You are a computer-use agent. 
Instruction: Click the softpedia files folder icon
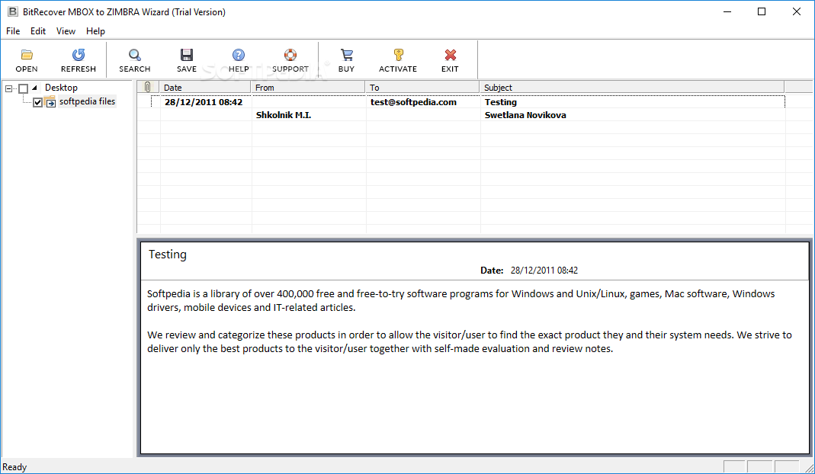(x=50, y=101)
